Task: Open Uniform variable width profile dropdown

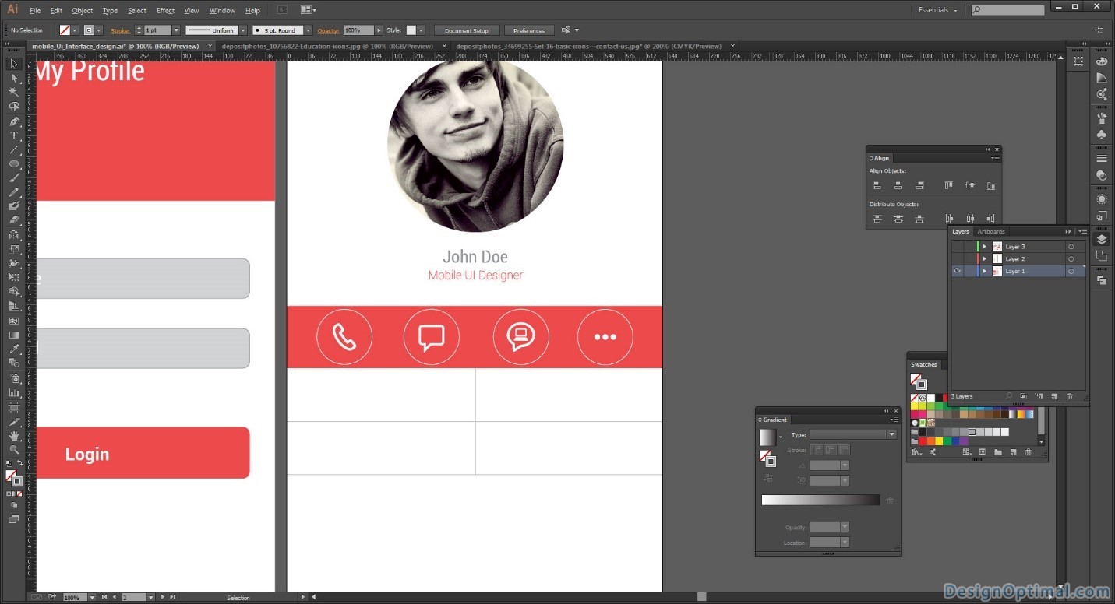Action: 242,30
